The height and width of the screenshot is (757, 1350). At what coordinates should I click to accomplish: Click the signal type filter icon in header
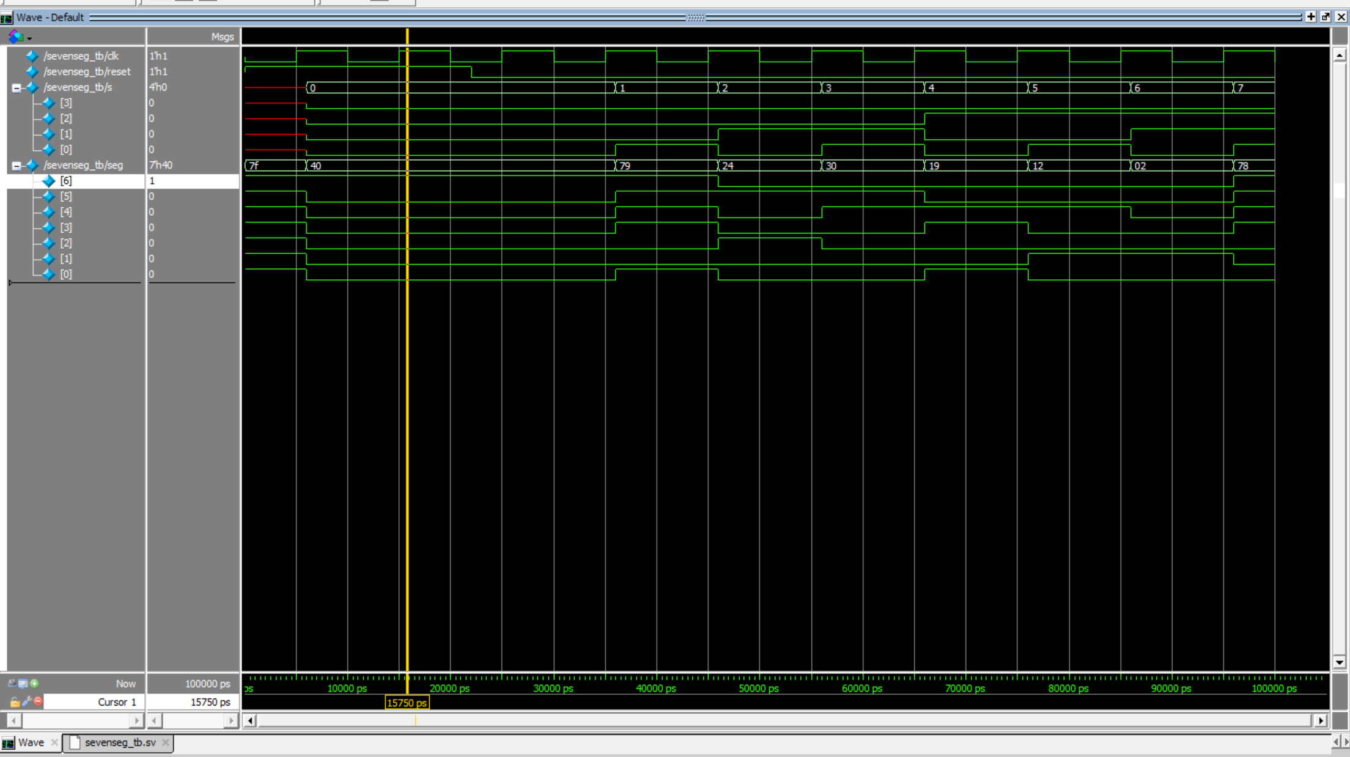pyautogui.click(x=15, y=37)
